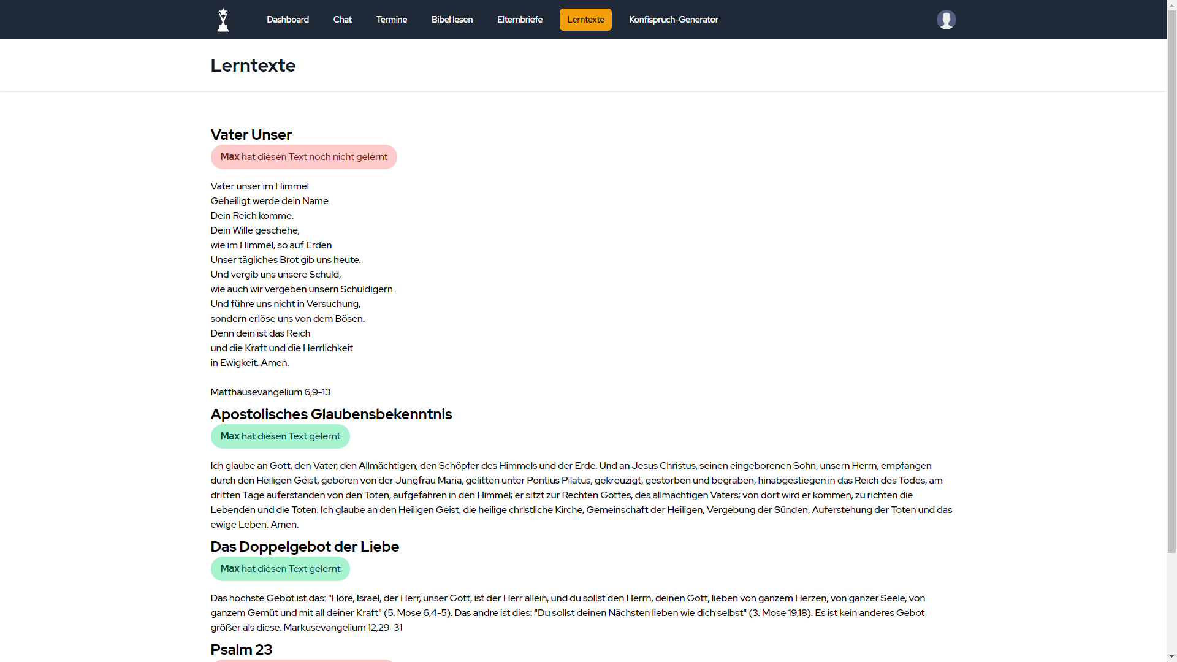1177x662 pixels.
Task: Click the Psalm 23 heading
Action: tap(241, 650)
